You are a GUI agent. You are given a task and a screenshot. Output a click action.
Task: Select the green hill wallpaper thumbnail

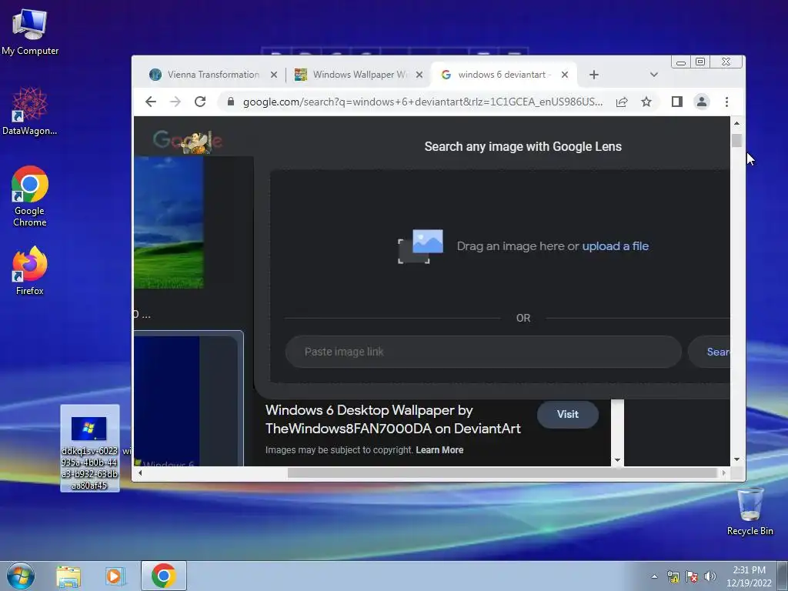click(169, 222)
